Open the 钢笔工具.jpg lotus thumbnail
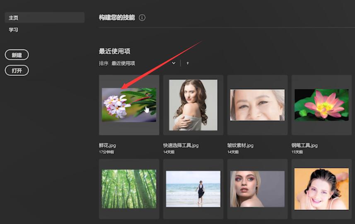Screen dimensions: 355x224 pos(321,105)
